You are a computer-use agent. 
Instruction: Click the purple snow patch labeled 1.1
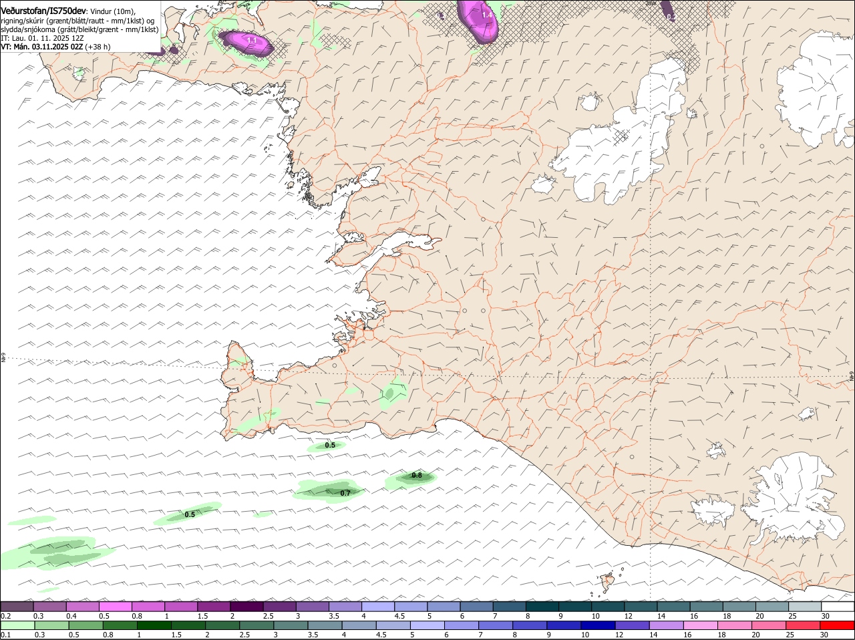point(246,43)
